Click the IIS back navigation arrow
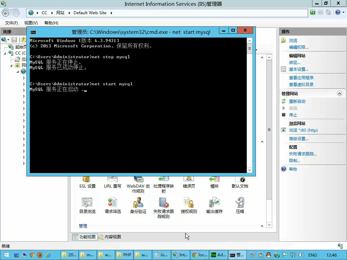Screen dimensions: 347x260 pyautogui.click(x=6, y=13)
